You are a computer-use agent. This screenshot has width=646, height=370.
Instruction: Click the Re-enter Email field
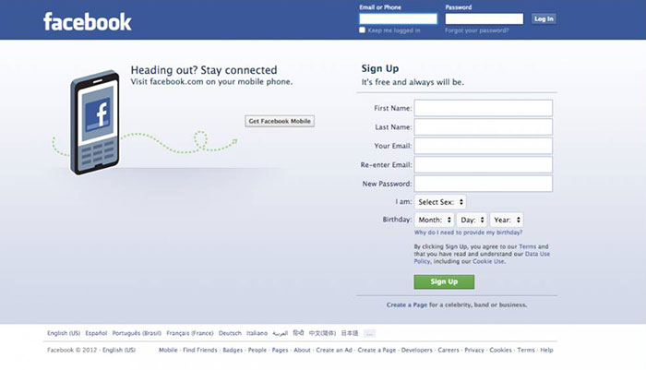click(484, 165)
